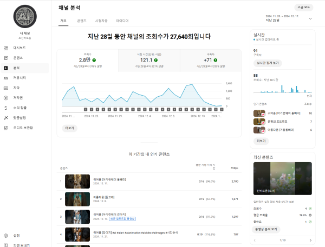This screenshot has width=325, height=247.
Task: Open the 저작권 section in sidebar
Action: click(18, 98)
